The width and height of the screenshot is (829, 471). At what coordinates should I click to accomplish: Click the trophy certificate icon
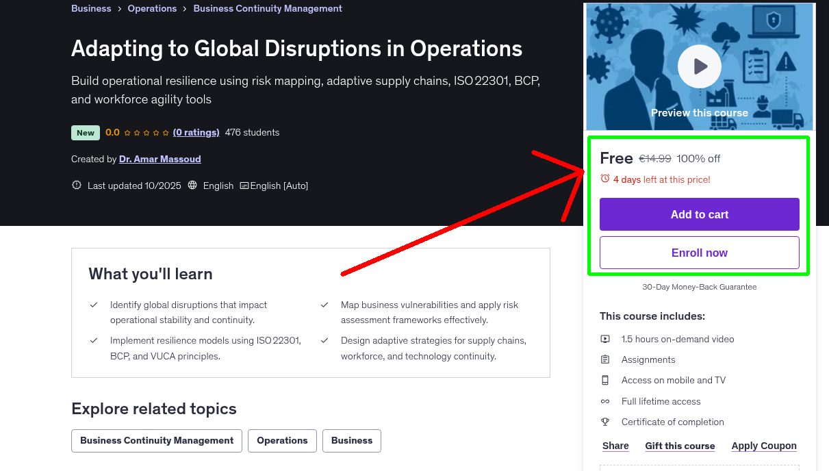point(605,422)
